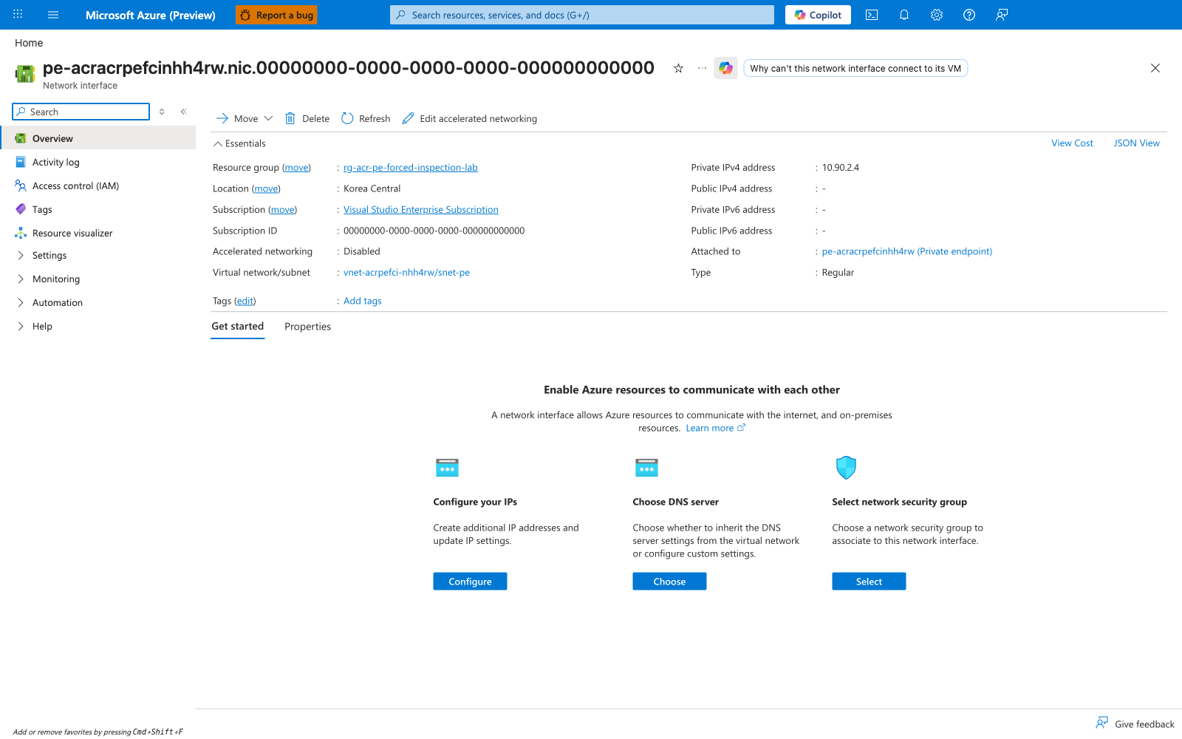This screenshot has width=1182, height=739.
Task: Open the Learn more link
Action: click(x=715, y=428)
